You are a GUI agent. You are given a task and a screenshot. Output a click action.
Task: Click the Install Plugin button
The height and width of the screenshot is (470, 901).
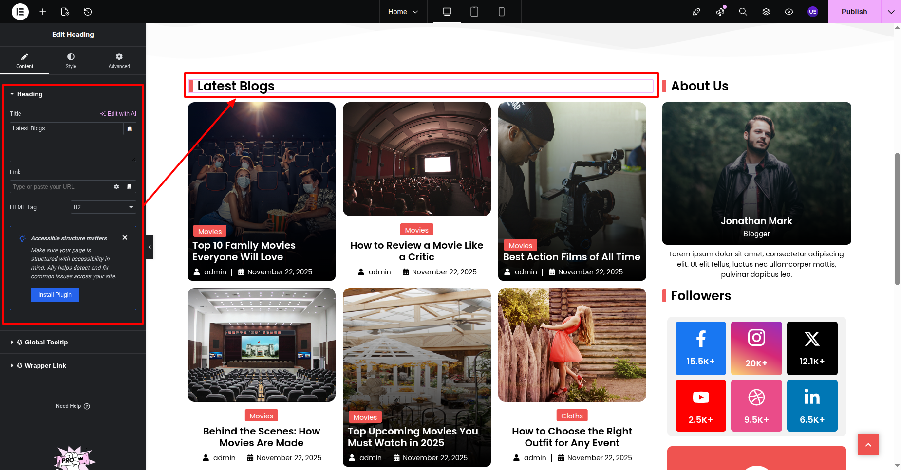(x=55, y=295)
